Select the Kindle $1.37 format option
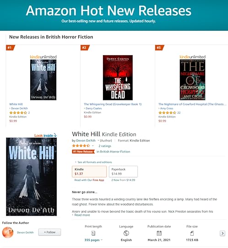This screenshot has height=248, width=228. (x=89, y=171)
